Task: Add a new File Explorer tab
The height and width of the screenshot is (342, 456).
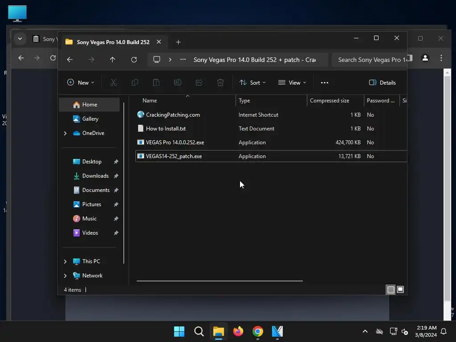Action: pos(178,42)
